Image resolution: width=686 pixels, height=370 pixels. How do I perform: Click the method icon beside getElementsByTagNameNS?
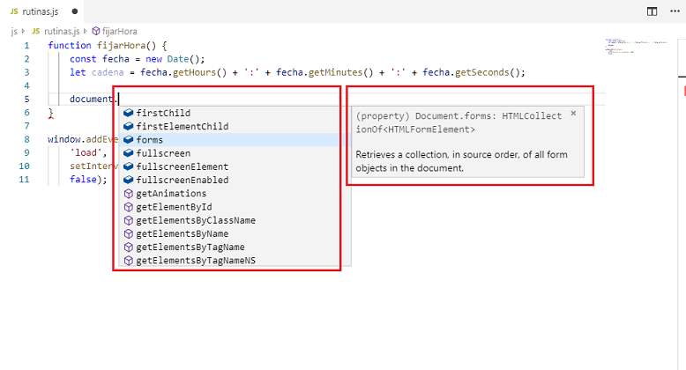pyautogui.click(x=128, y=261)
